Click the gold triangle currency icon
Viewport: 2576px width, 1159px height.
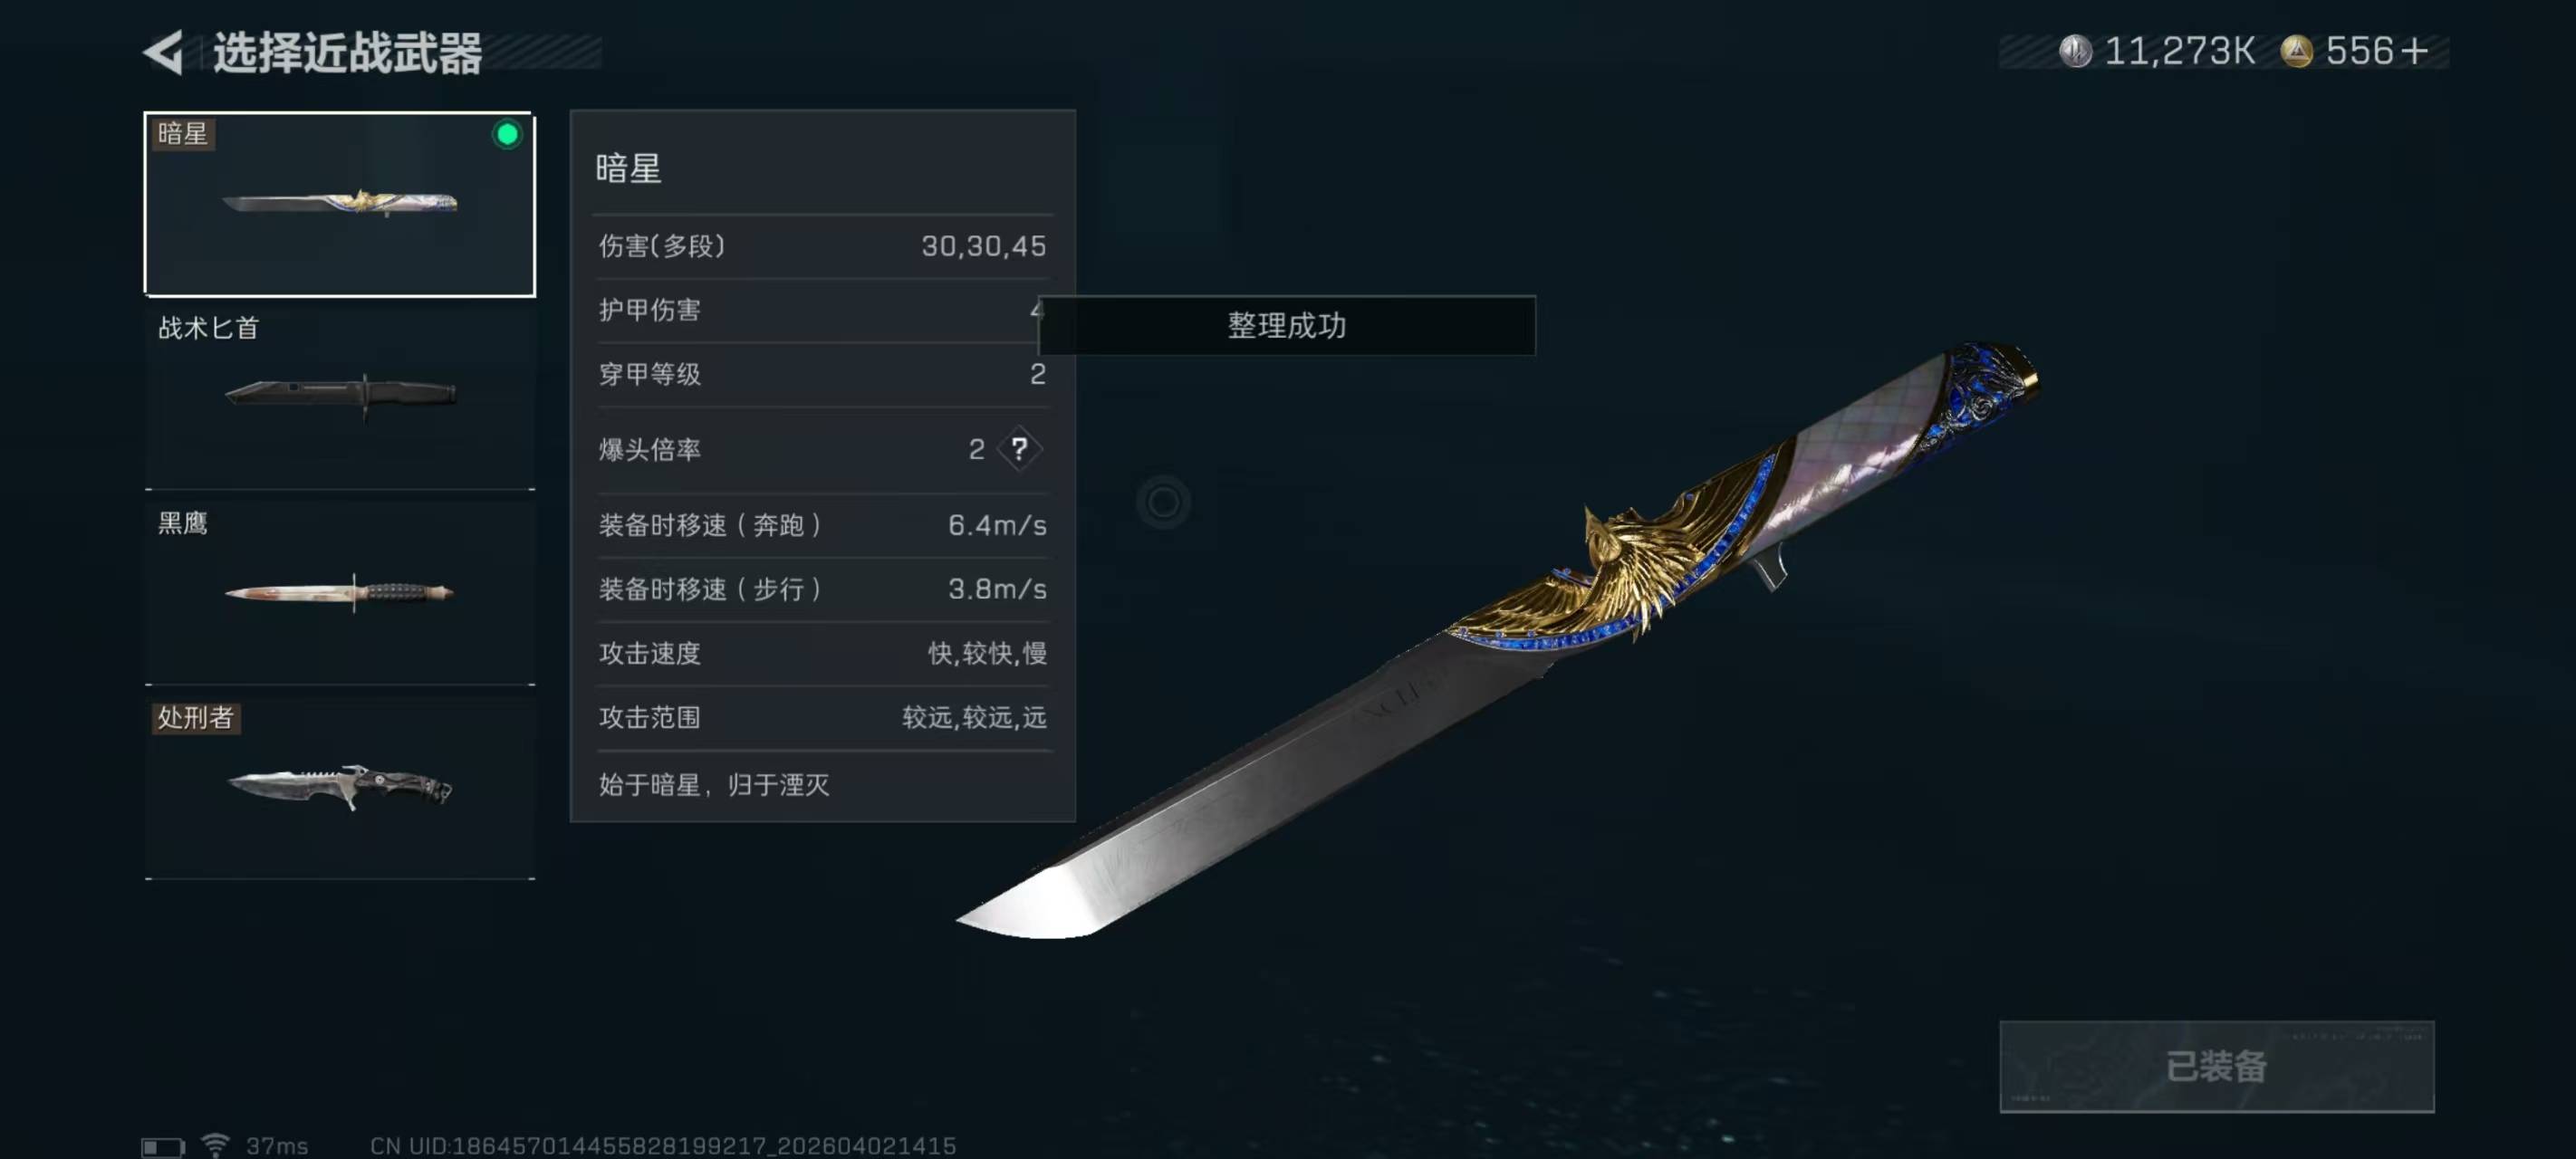click(2297, 51)
